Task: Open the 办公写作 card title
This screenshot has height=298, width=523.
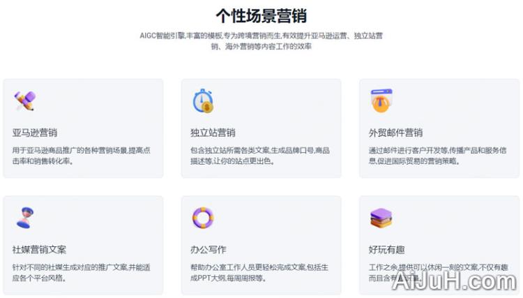Action: [x=209, y=250]
